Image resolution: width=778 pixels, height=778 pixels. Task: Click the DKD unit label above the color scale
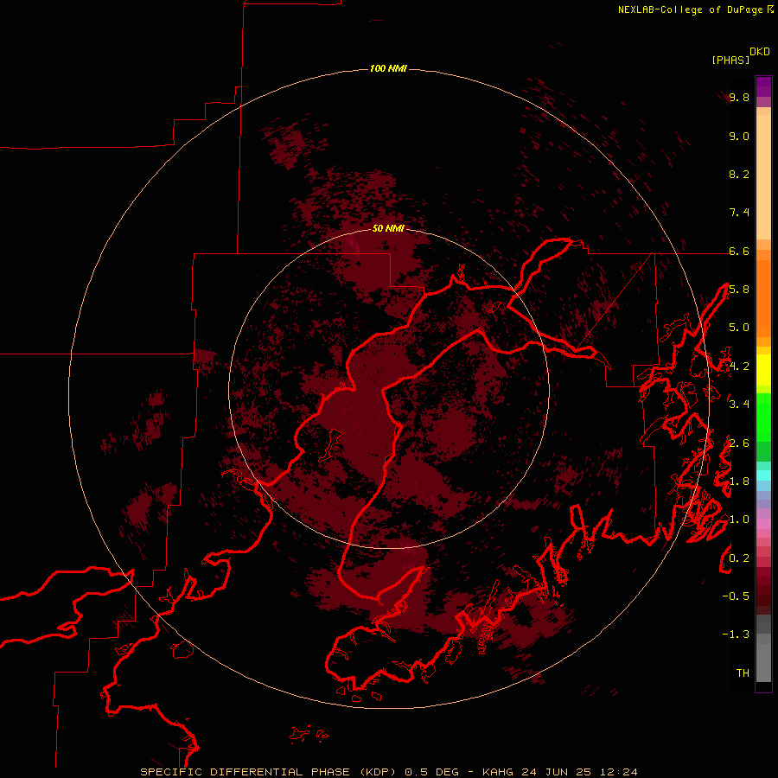pyautogui.click(x=759, y=52)
